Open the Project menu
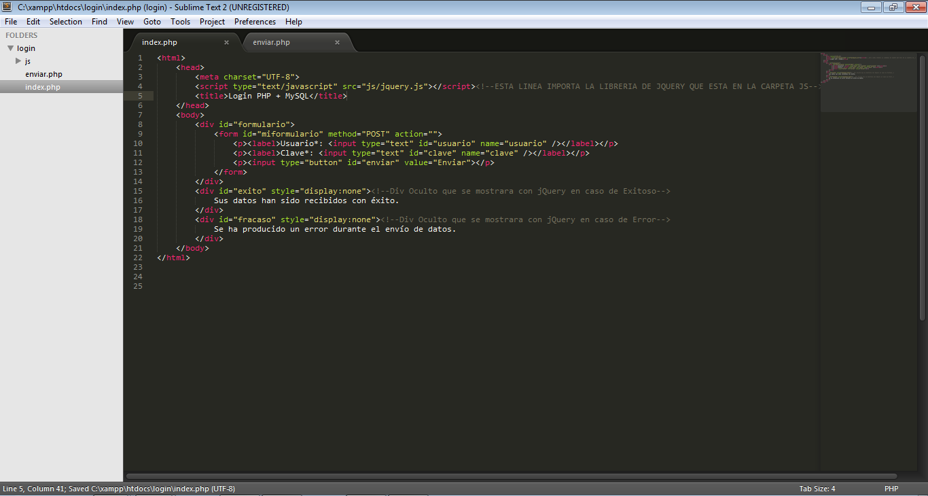 tap(212, 21)
